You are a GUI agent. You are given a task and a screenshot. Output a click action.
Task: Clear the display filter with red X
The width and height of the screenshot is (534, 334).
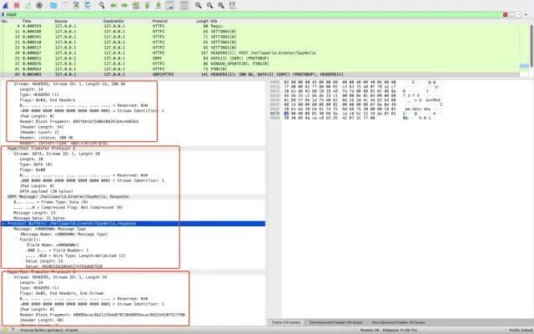[x=505, y=15]
